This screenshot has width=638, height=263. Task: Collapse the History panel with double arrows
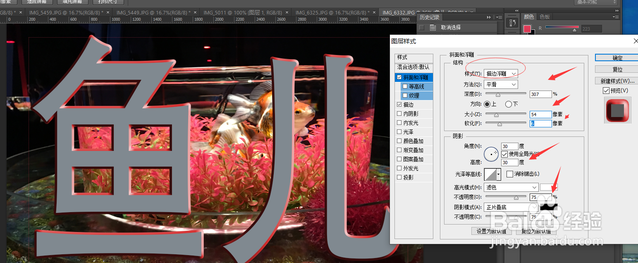tap(489, 17)
